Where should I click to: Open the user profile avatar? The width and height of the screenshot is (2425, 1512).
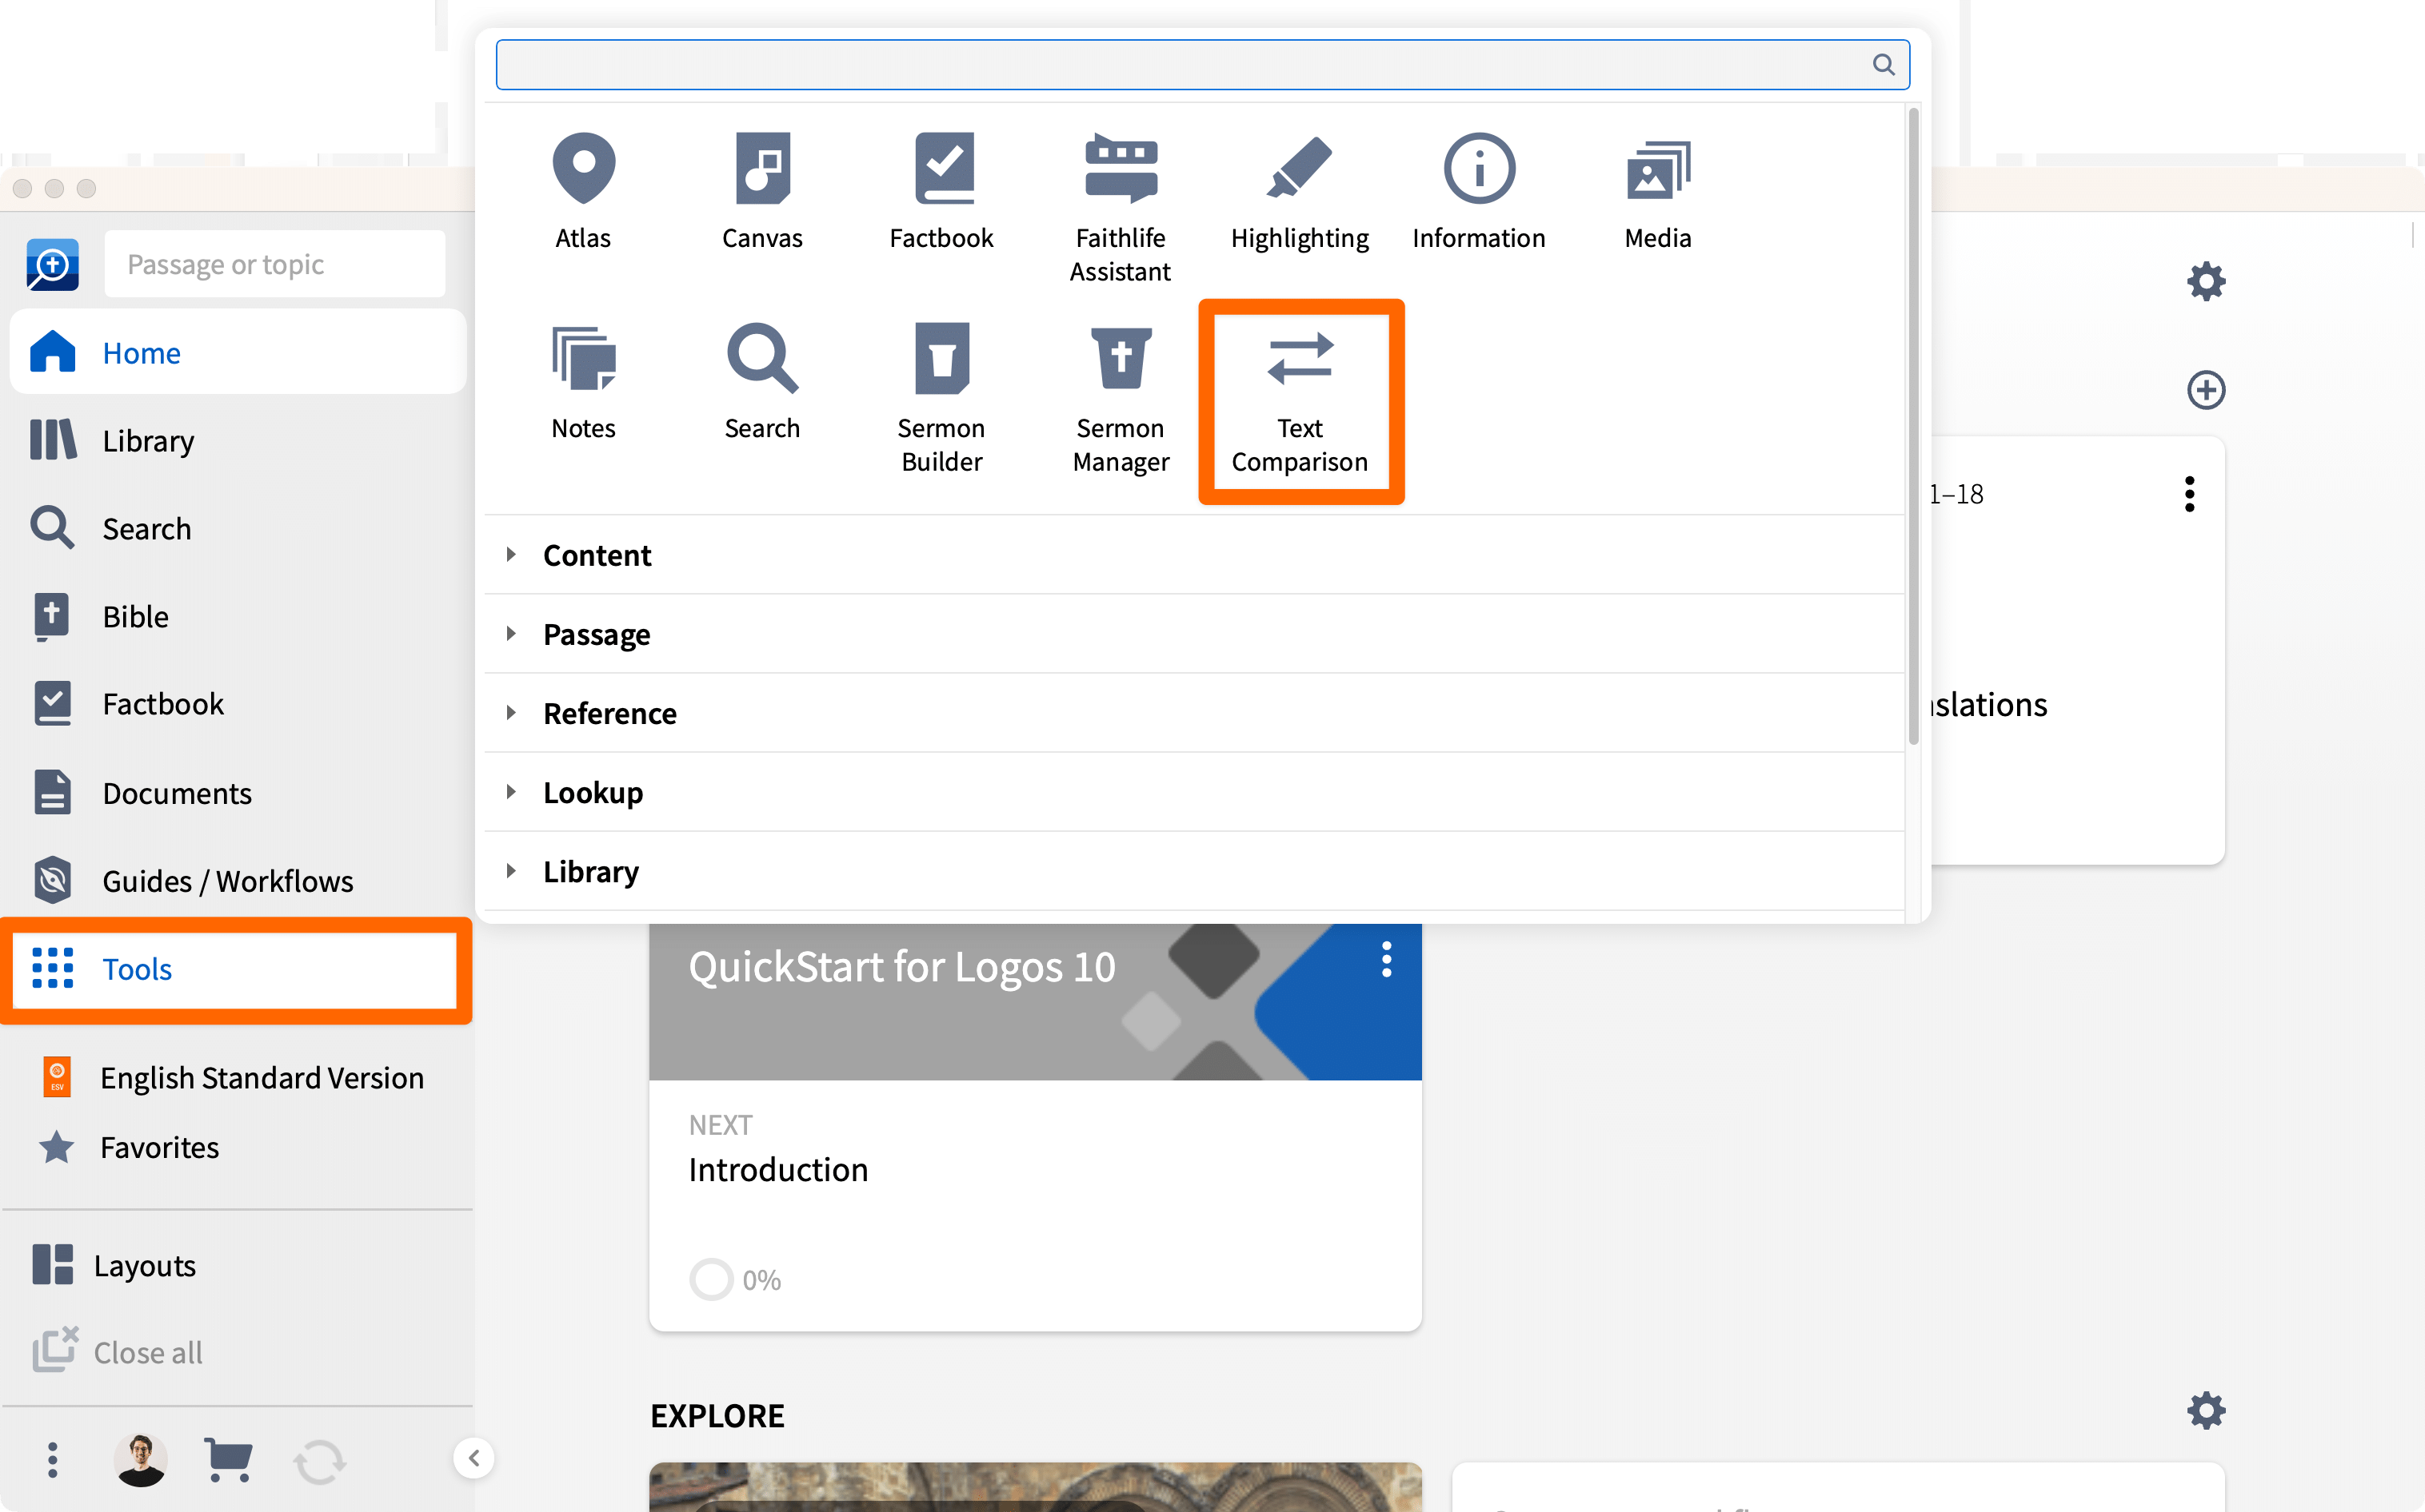click(141, 1459)
